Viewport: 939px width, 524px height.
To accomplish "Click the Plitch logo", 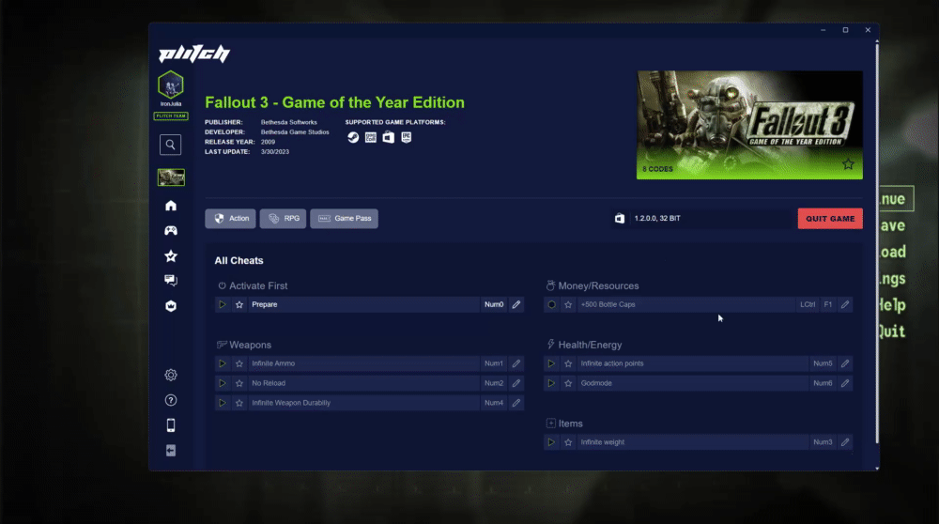I will [x=194, y=54].
